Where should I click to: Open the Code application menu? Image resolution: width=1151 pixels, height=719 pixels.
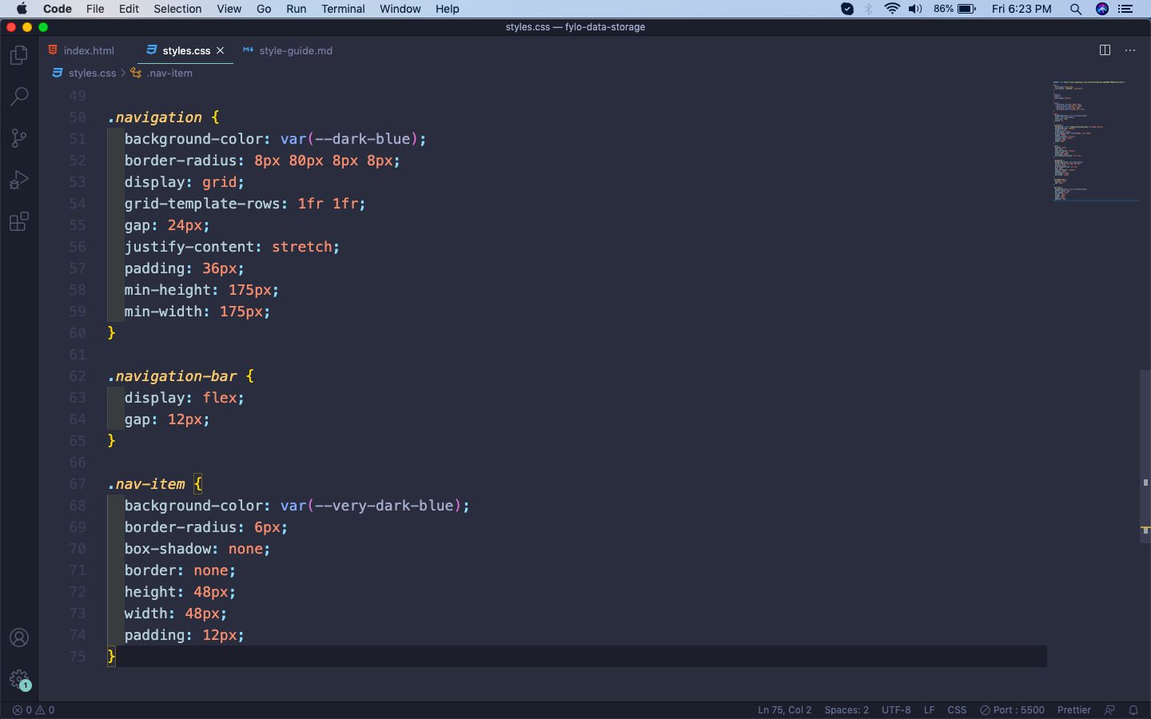pos(58,9)
